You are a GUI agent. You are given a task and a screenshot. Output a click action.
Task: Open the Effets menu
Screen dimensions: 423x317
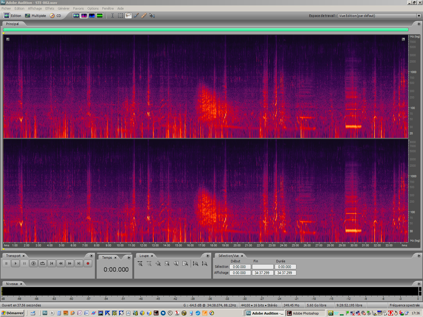tap(49, 8)
